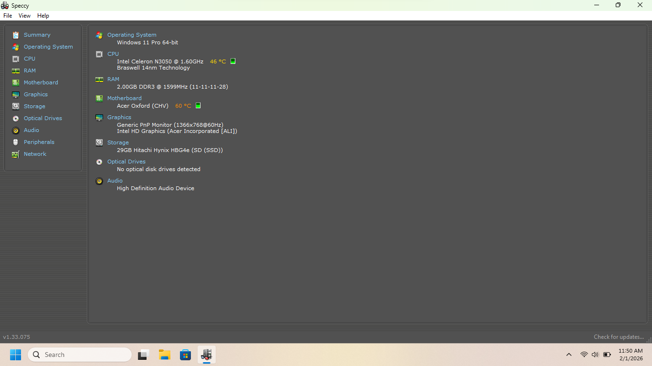This screenshot has width=652, height=366.
Task: Click the 29GB Hitachi Hynix HBG4e text
Action: click(170, 150)
